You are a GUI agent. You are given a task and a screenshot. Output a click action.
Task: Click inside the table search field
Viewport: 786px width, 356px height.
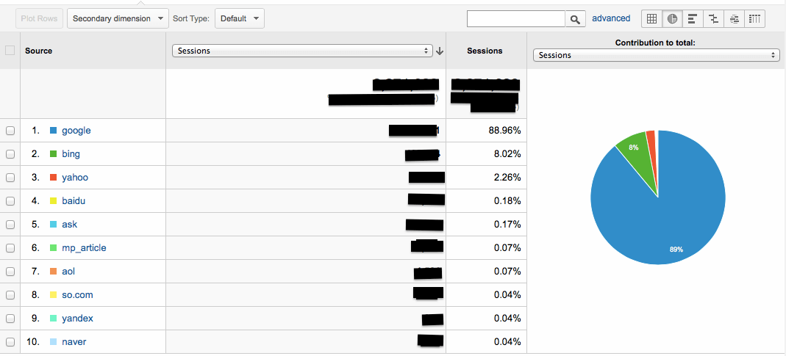click(x=516, y=19)
